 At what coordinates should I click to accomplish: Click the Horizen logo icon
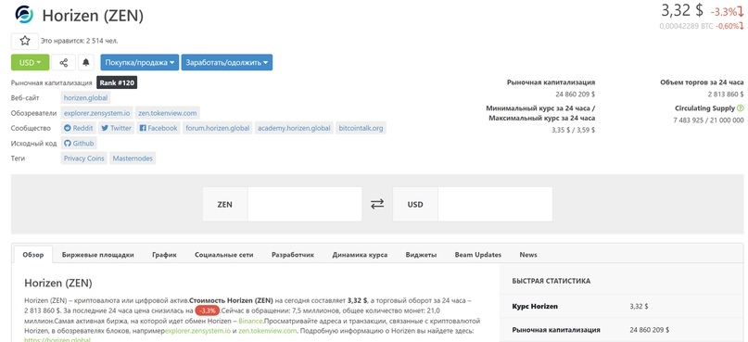(x=24, y=15)
